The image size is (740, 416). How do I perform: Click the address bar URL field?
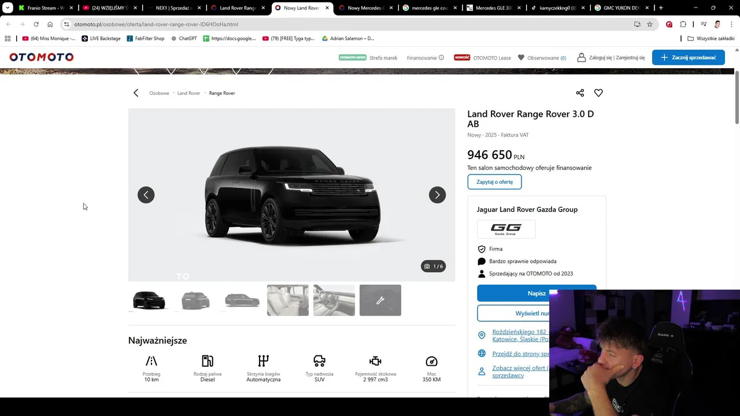click(347, 24)
